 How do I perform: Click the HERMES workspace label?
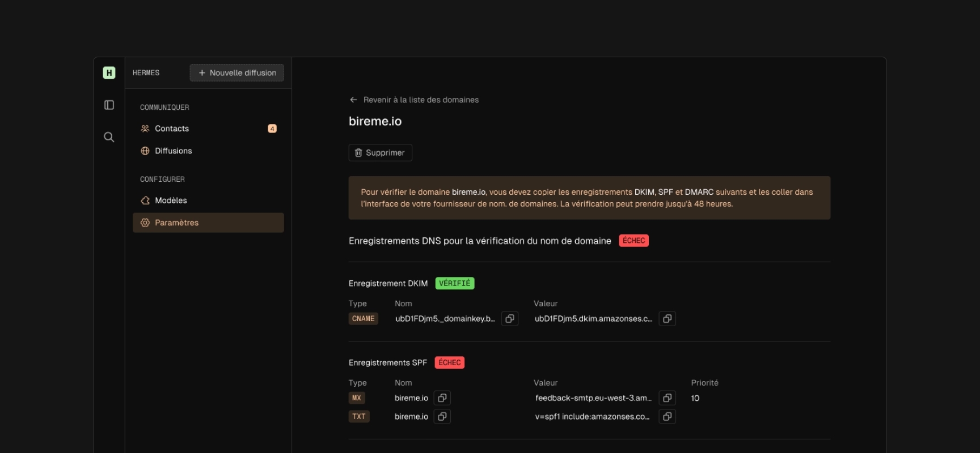(146, 72)
